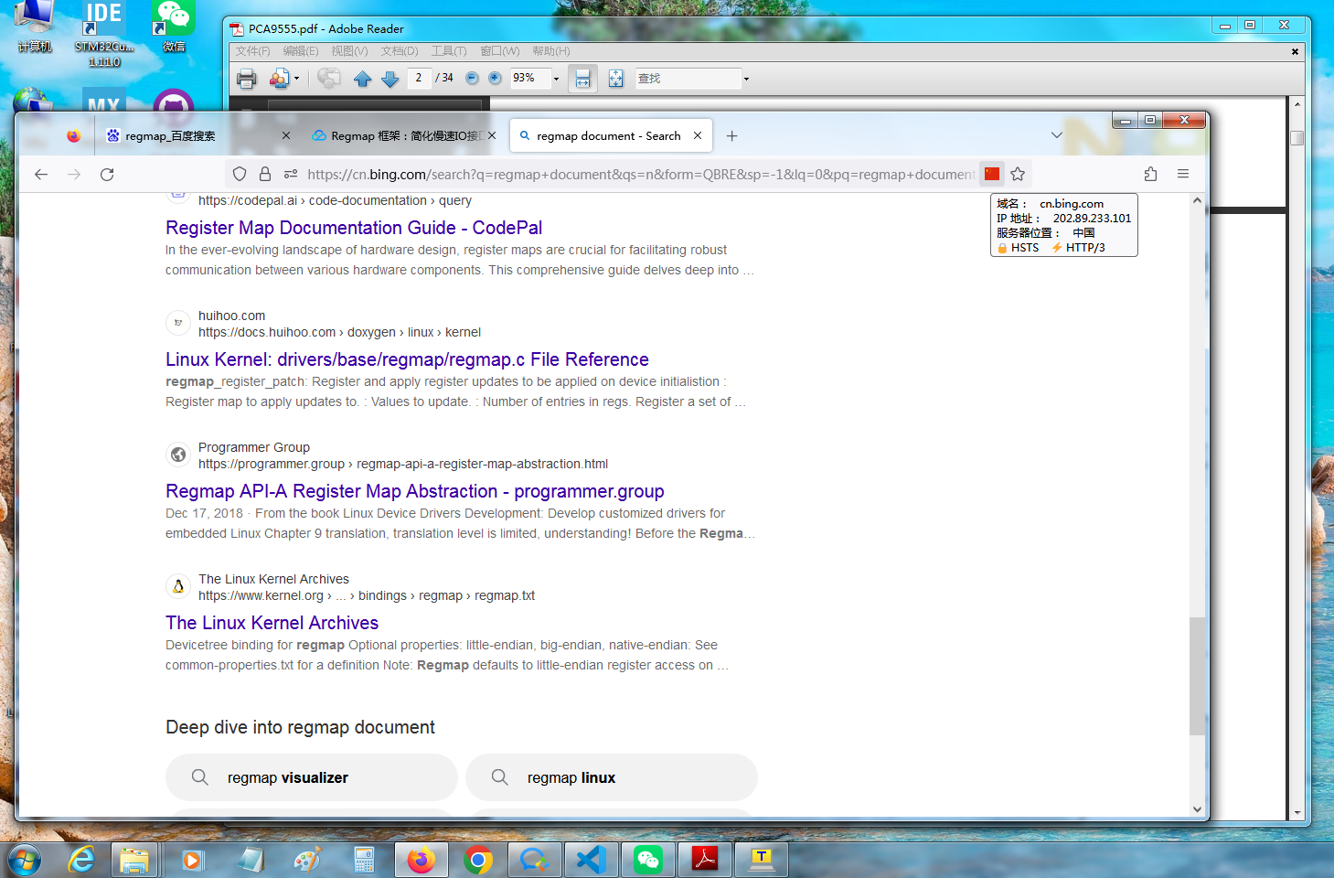Click the PDF page number field

420,79
